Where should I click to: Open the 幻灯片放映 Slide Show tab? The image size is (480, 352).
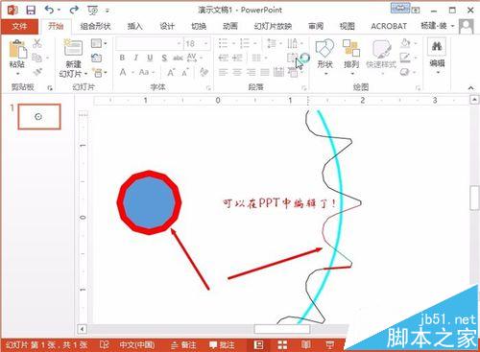[273, 26]
